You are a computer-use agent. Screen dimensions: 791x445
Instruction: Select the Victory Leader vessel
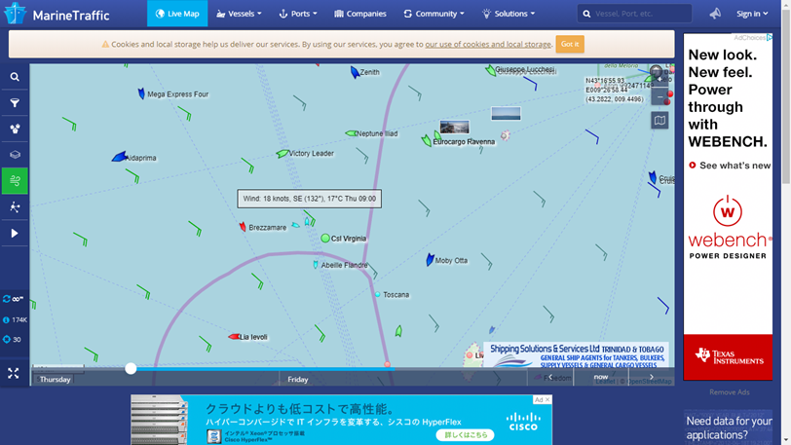click(x=282, y=153)
